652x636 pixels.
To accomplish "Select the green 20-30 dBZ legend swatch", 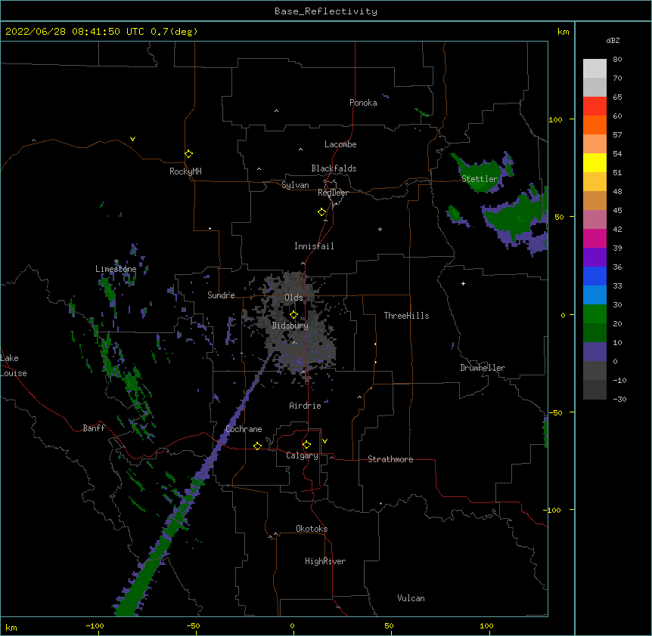I will [595, 314].
